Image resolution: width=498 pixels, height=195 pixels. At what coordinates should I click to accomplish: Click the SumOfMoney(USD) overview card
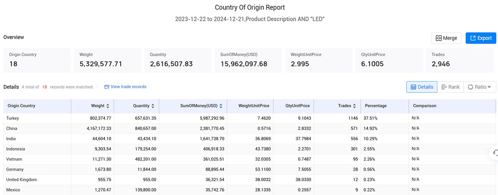click(248, 60)
